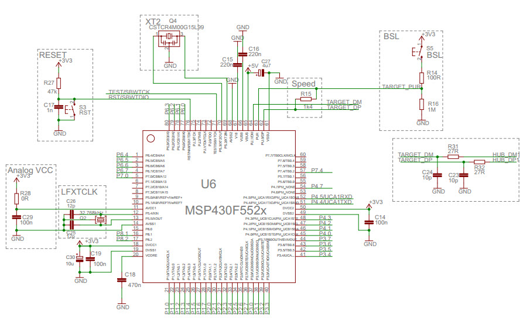
Task: Click the +5V supply arrow symbol
Action: 248,70
